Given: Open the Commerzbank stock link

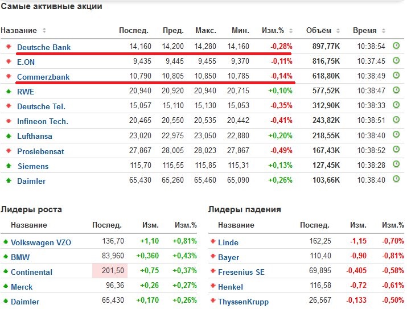Looking at the screenshot, I should point(43,76).
